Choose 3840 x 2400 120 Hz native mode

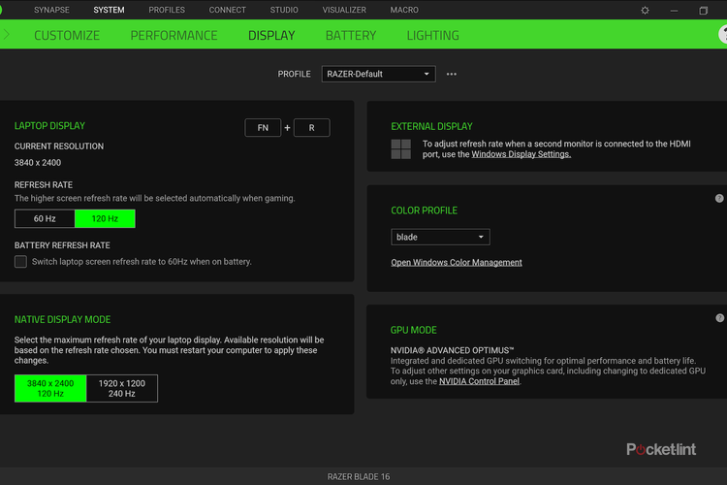pos(50,388)
